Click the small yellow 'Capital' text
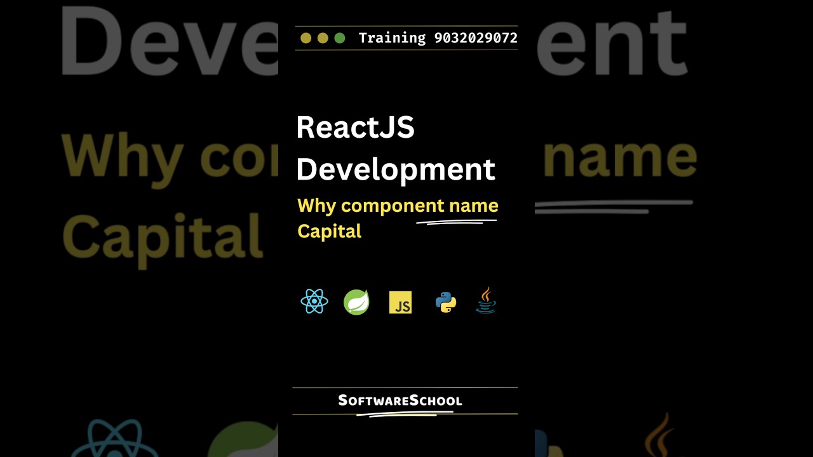The height and width of the screenshot is (457, 813). click(x=329, y=231)
